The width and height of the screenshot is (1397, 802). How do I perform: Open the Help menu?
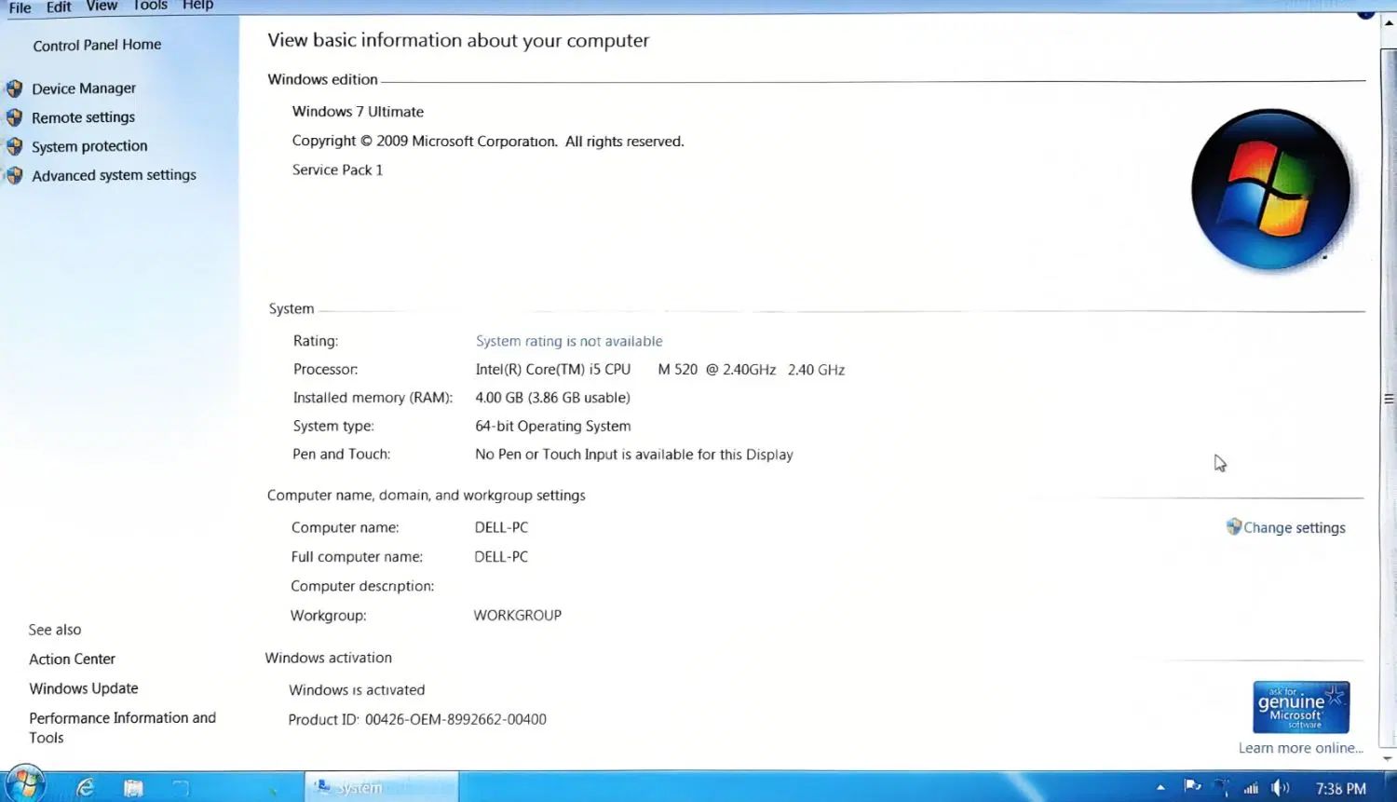click(197, 6)
